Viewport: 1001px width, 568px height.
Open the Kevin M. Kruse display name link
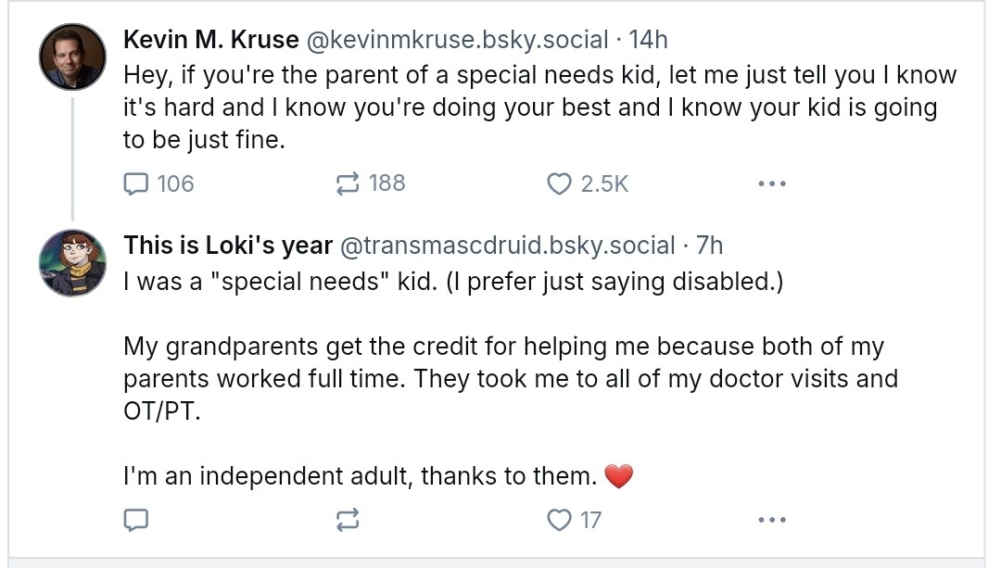pyautogui.click(x=211, y=40)
